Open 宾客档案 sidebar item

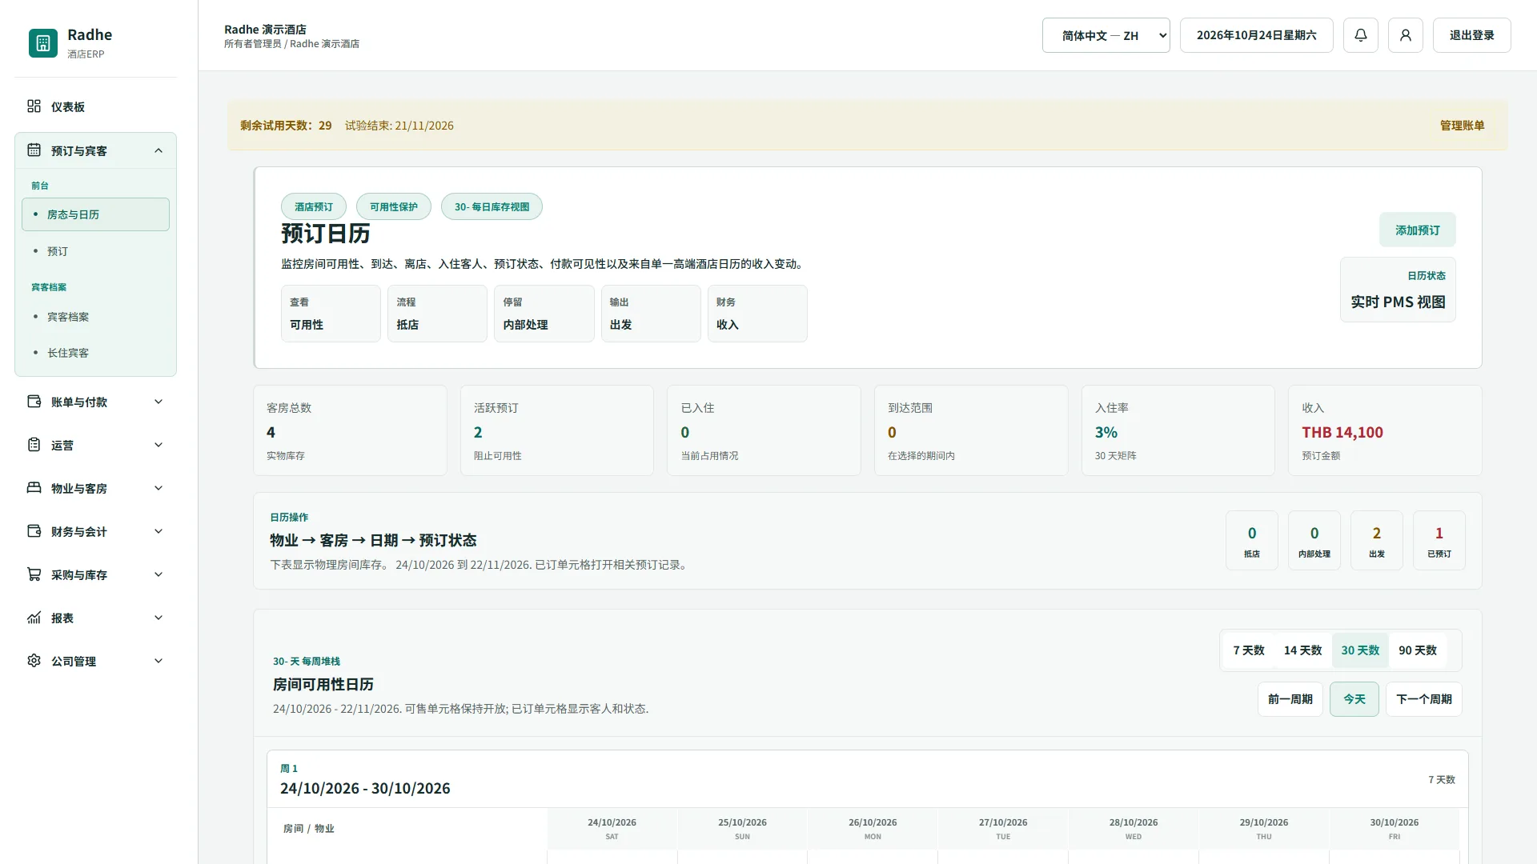(95, 317)
